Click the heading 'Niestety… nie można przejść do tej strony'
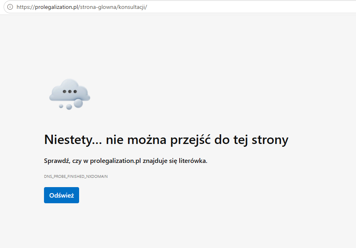 166,140
